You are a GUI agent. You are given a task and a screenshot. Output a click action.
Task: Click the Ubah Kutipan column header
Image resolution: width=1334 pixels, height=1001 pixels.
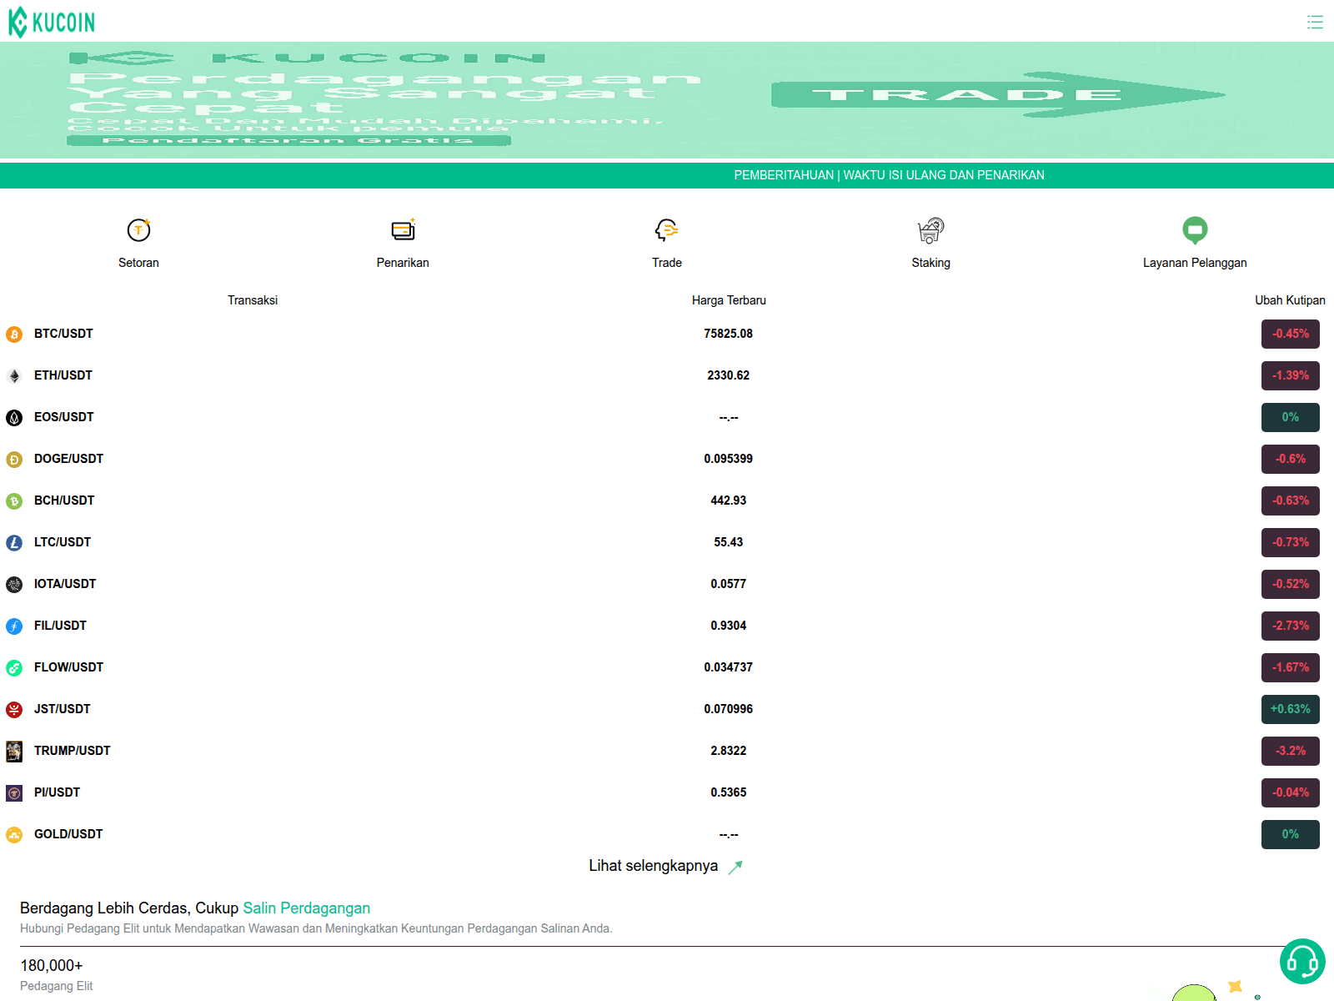click(x=1290, y=300)
